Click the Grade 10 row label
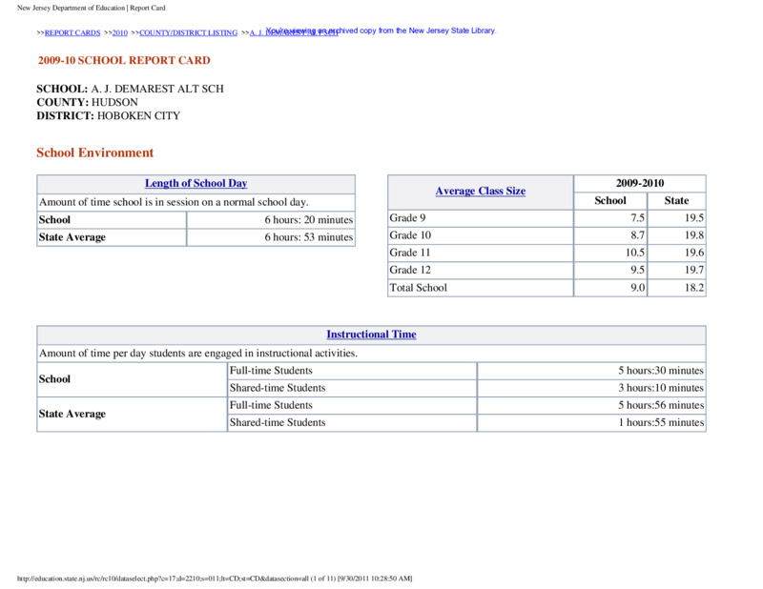This screenshot has height=589, width=763. pyautogui.click(x=410, y=235)
